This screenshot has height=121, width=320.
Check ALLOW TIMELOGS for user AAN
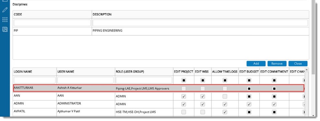pyautogui.click(x=225, y=96)
